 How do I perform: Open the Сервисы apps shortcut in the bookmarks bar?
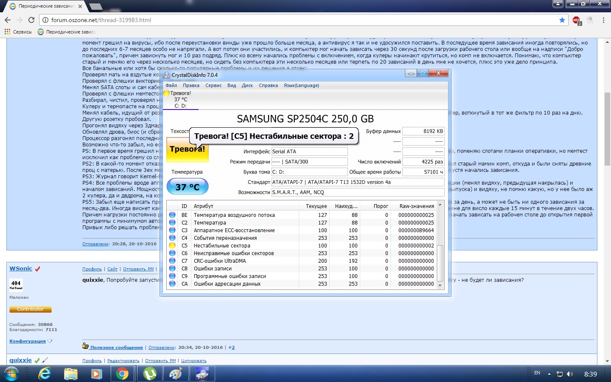[18, 32]
